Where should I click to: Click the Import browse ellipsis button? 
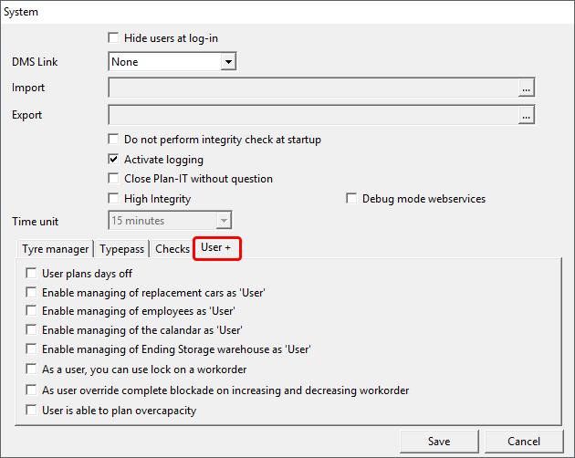526,88
